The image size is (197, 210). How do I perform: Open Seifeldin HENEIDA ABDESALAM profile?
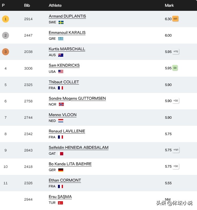pyautogui.click(x=78, y=148)
